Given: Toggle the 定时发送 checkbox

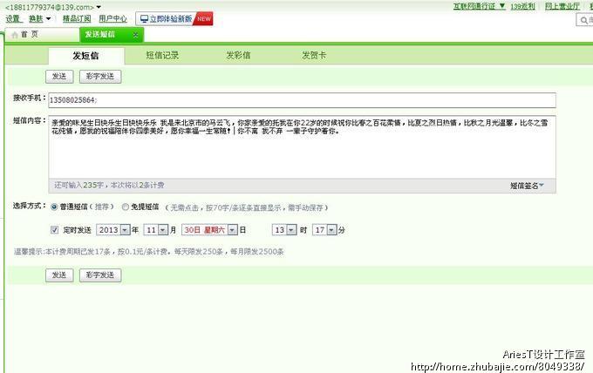Looking at the screenshot, I should [x=54, y=230].
